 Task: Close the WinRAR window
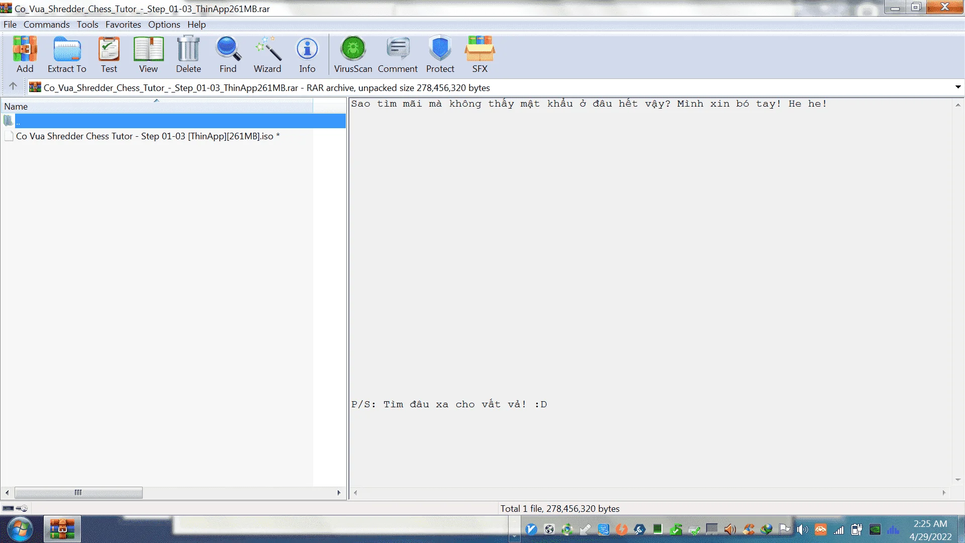tap(945, 7)
